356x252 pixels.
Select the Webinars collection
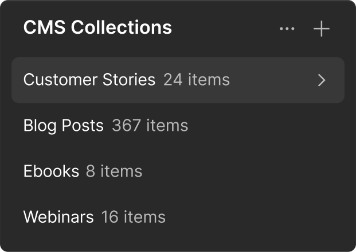click(x=58, y=217)
